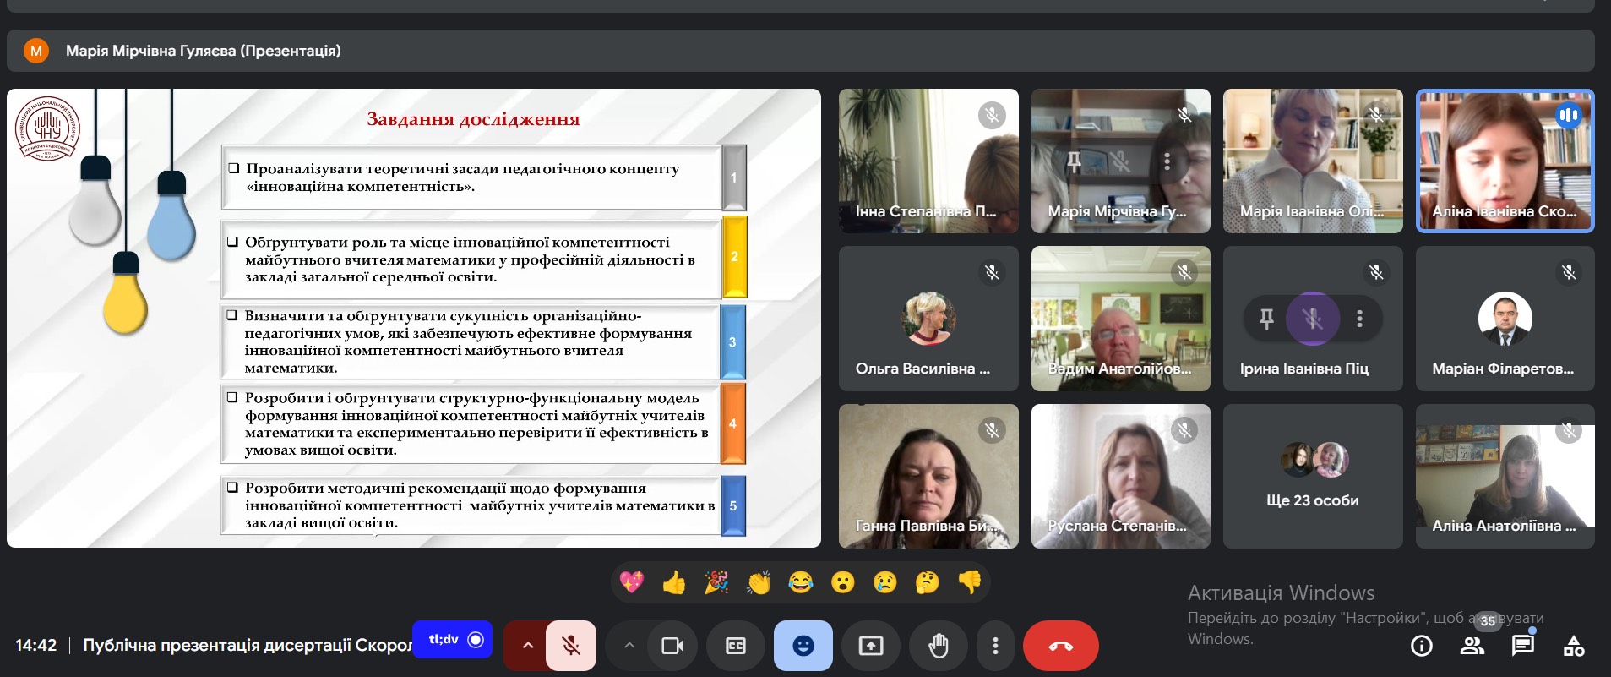Show the participants list
The width and height of the screenshot is (1611, 677).
pos(1472,646)
